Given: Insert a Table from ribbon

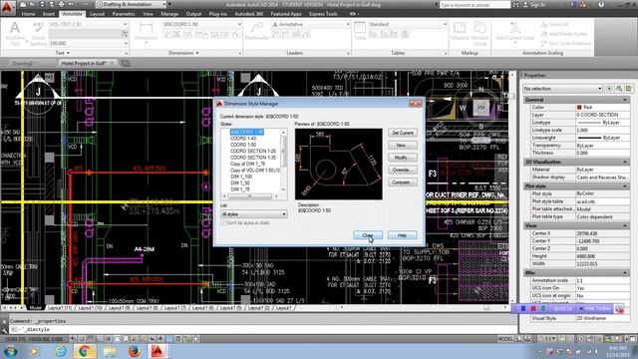Looking at the screenshot, I should (360, 31).
